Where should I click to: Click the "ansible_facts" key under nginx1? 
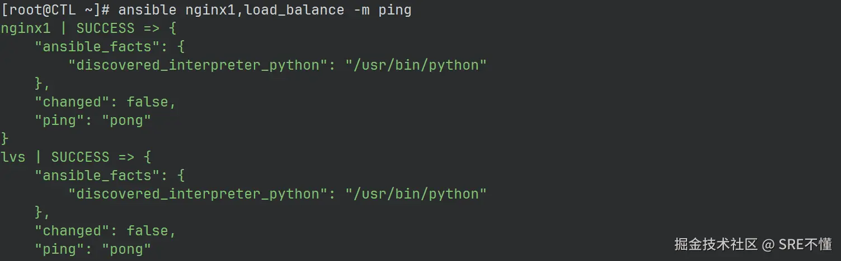coord(96,47)
